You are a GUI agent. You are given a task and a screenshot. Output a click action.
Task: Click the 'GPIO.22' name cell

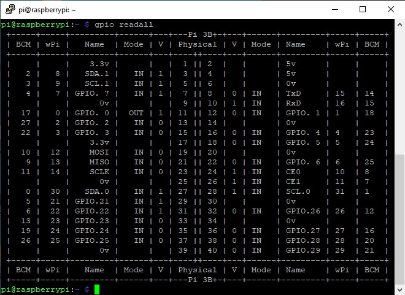point(92,211)
